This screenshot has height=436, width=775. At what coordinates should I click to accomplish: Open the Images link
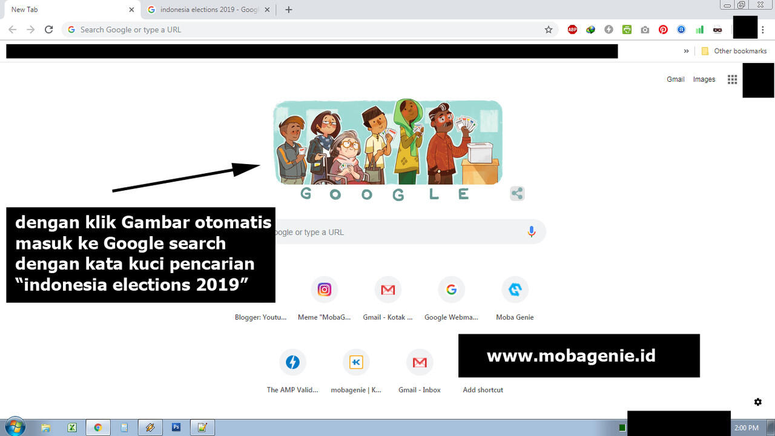(704, 79)
